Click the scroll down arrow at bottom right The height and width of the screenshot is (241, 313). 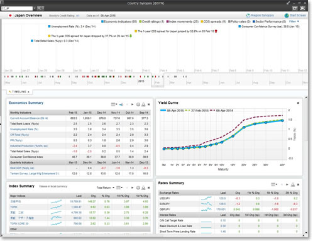(306, 232)
